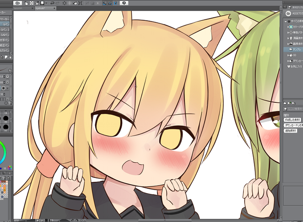Collapse the すべての素材 tree root
Screen dimensions: 303x222
(286, 21)
